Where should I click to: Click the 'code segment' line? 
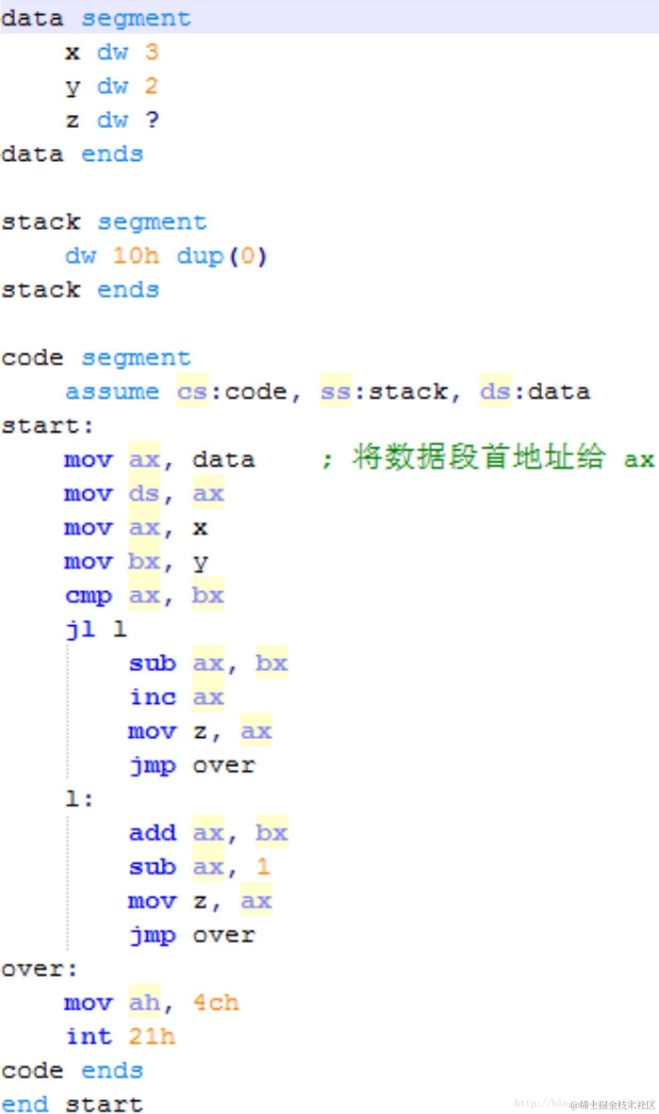[x=96, y=358]
